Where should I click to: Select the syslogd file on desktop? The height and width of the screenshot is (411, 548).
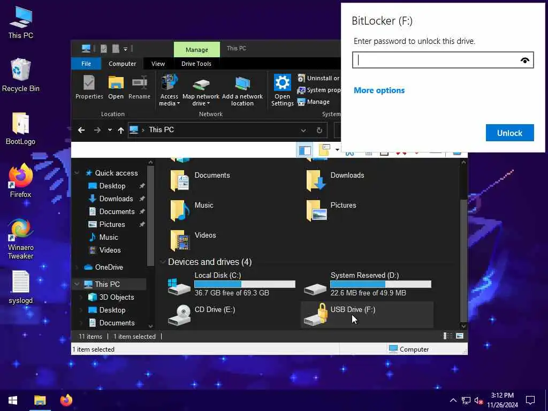(x=21, y=287)
